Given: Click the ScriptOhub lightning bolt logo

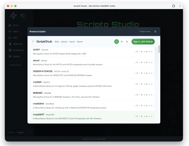Looking at the screenshot, I should (x=33, y=41).
